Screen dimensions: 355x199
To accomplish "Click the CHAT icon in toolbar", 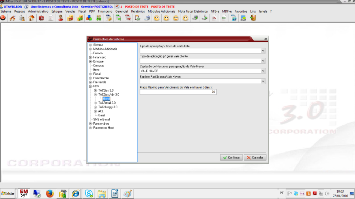I will pyautogui.click(x=243, y=18).
